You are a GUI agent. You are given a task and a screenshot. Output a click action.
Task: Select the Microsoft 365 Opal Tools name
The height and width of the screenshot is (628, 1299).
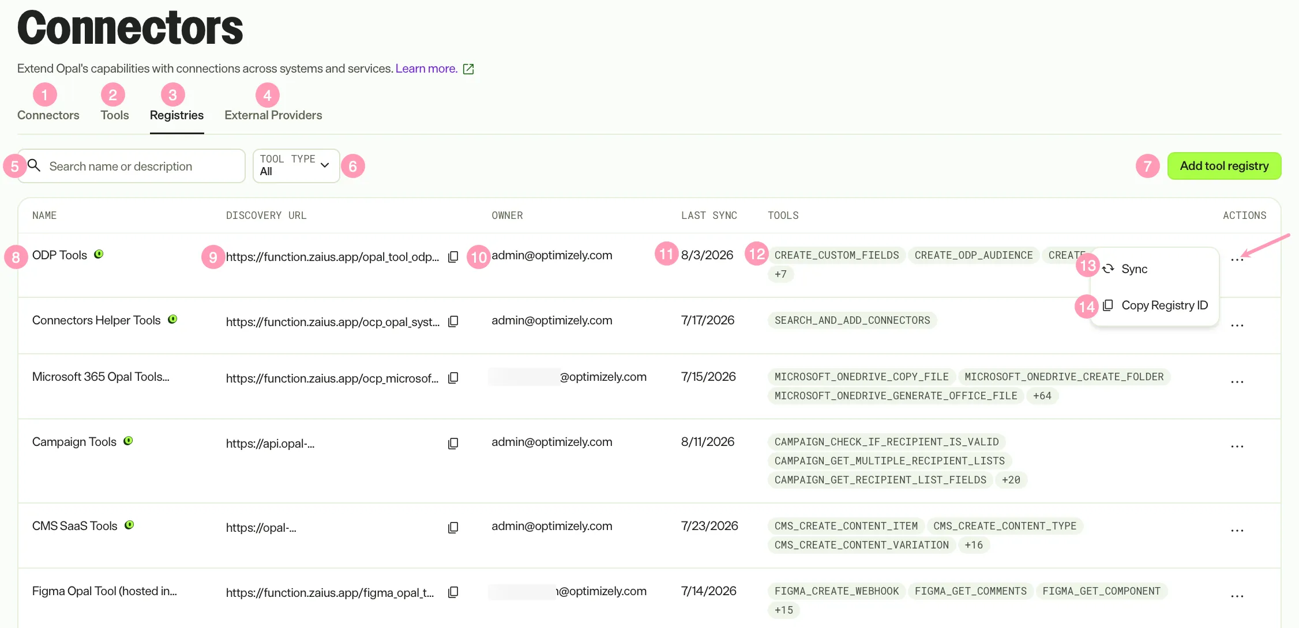click(101, 377)
